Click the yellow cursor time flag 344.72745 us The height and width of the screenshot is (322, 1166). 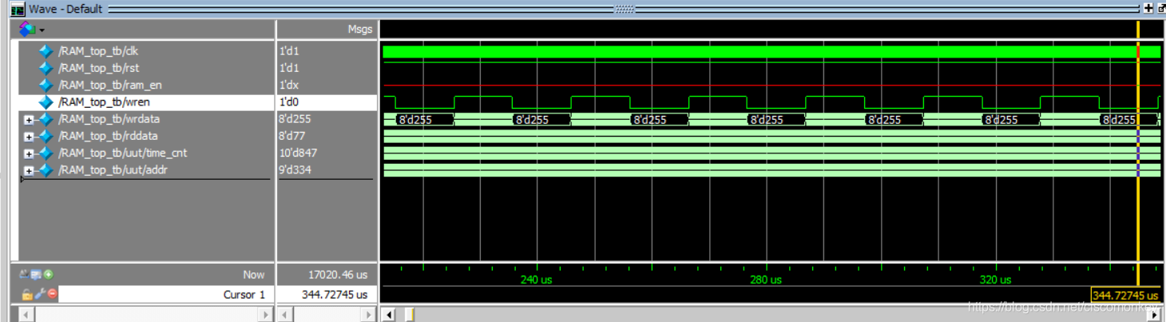pyautogui.click(x=1126, y=295)
